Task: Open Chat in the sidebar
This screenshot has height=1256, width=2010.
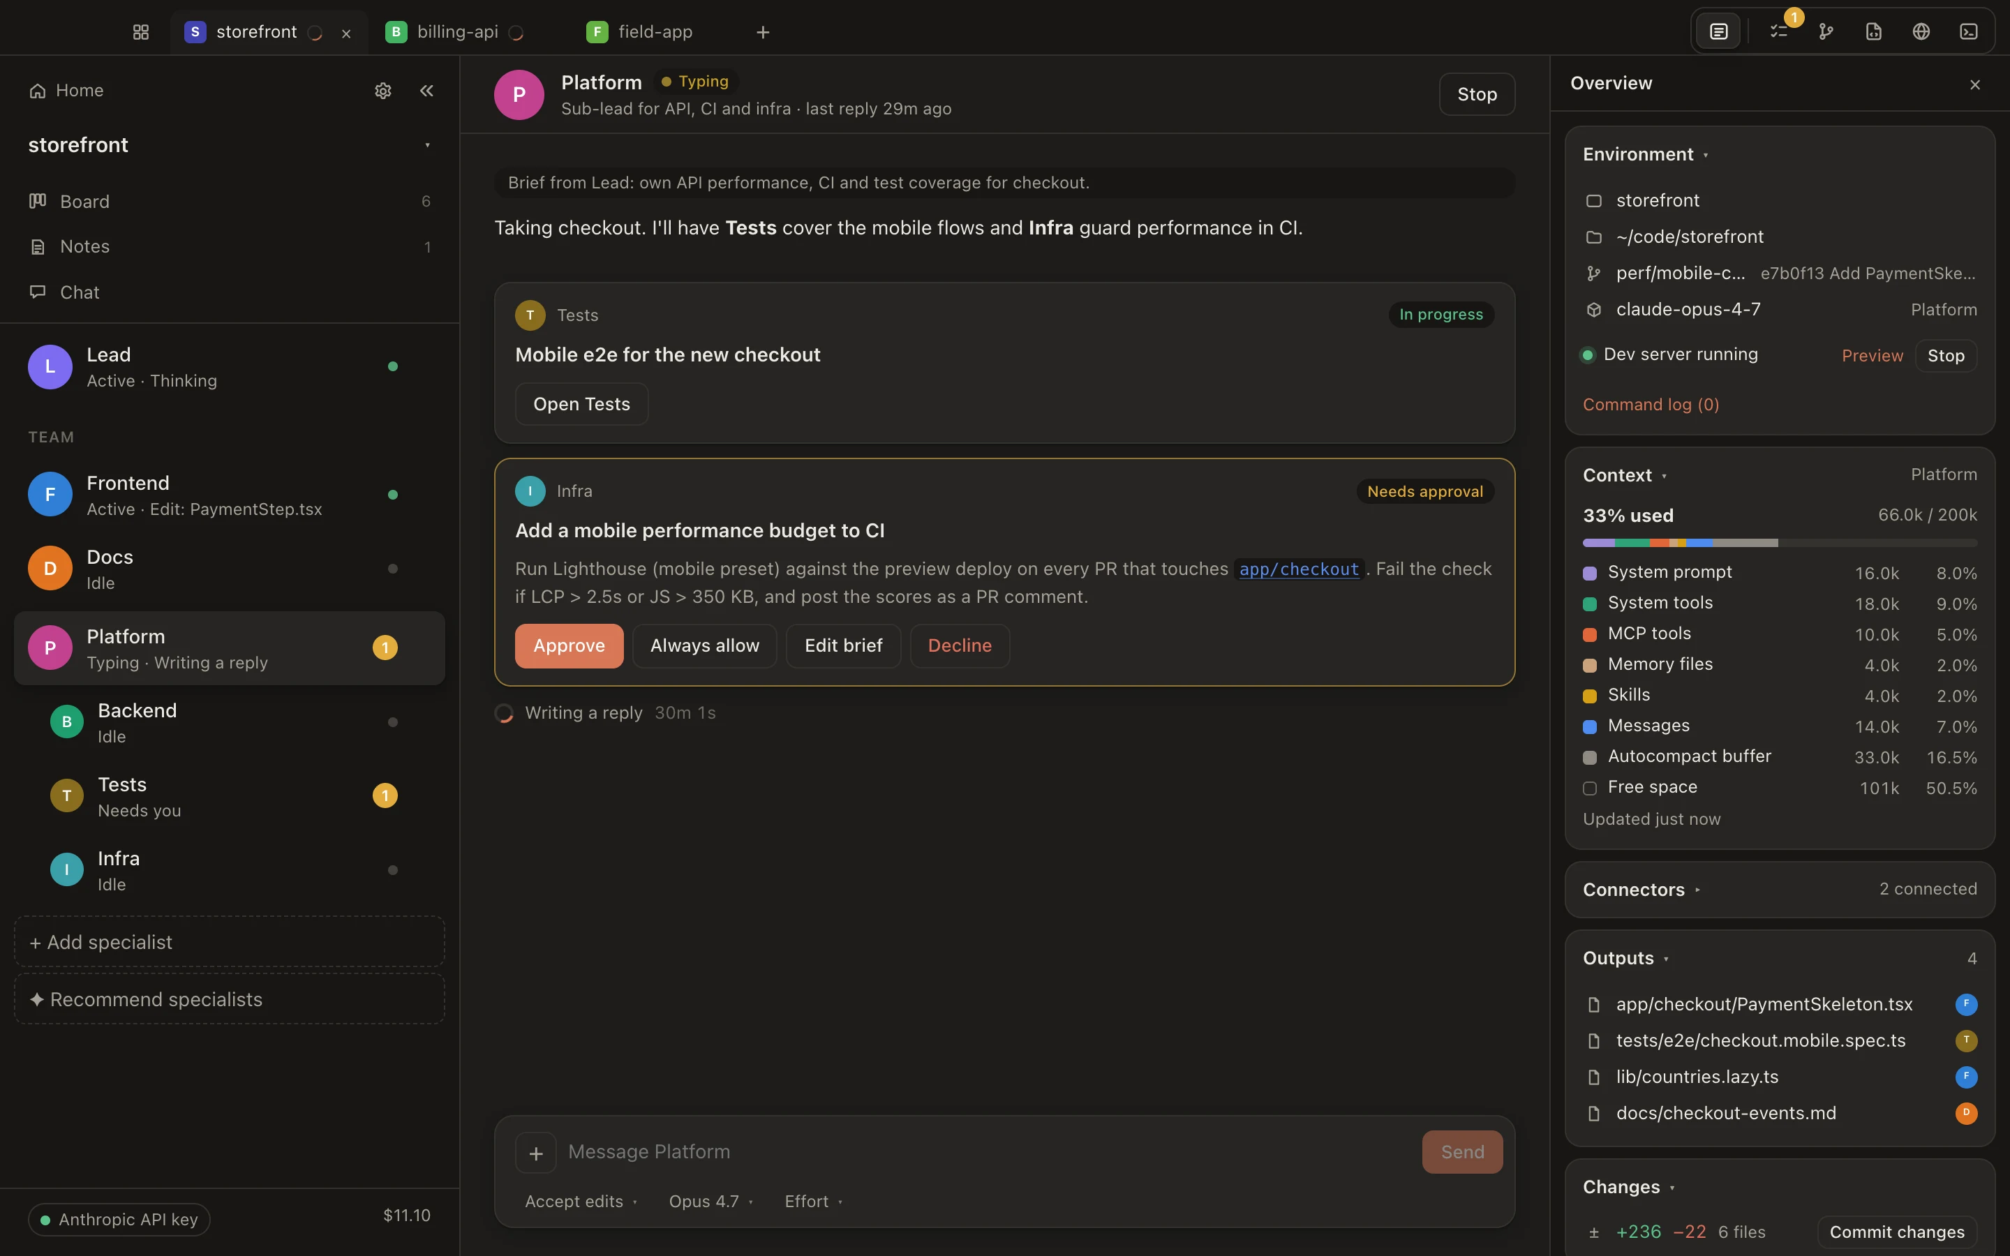Action: tap(229, 292)
